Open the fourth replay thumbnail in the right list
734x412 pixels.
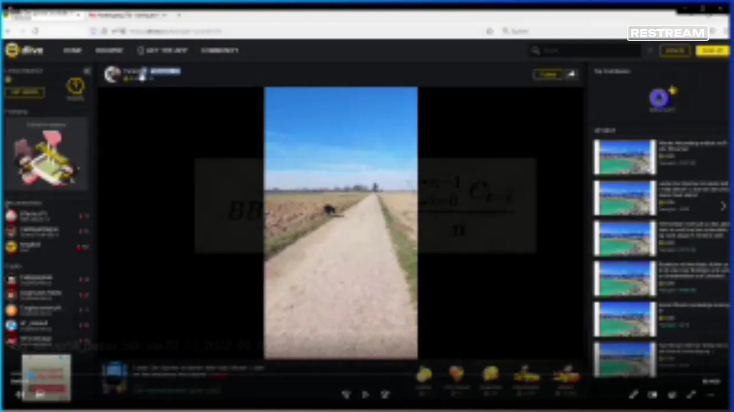point(625,279)
